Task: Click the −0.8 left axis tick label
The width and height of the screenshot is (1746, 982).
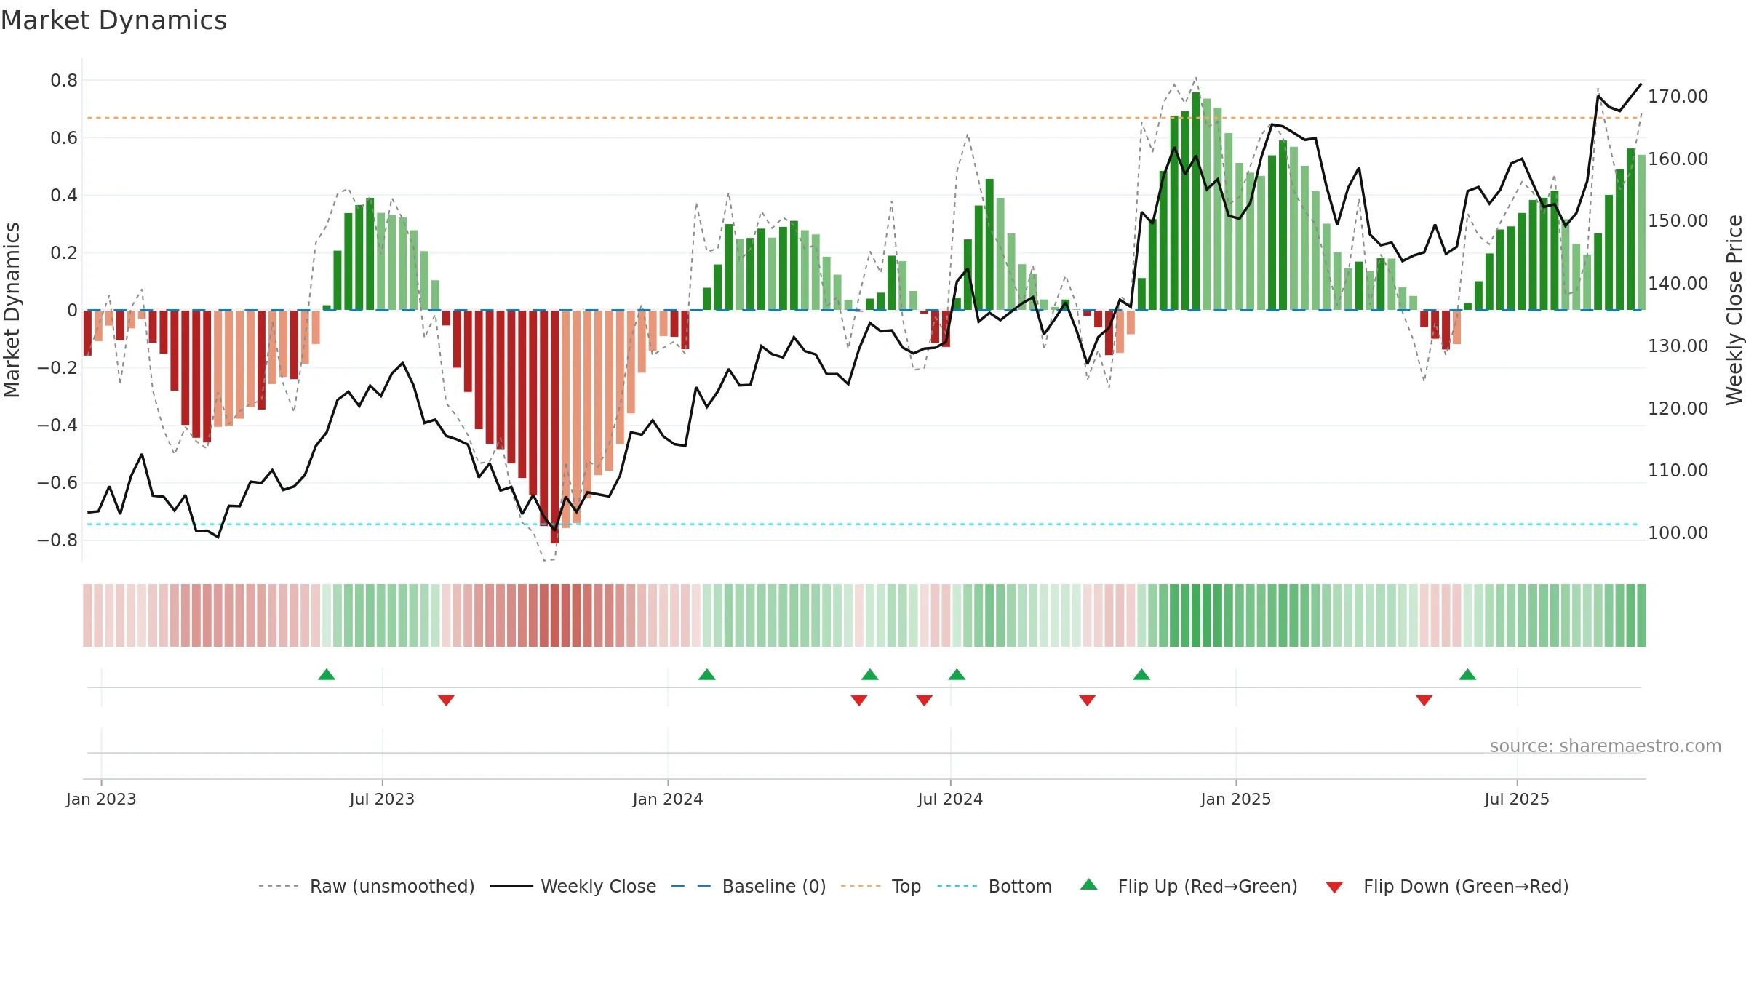Action: pyautogui.click(x=57, y=540)
